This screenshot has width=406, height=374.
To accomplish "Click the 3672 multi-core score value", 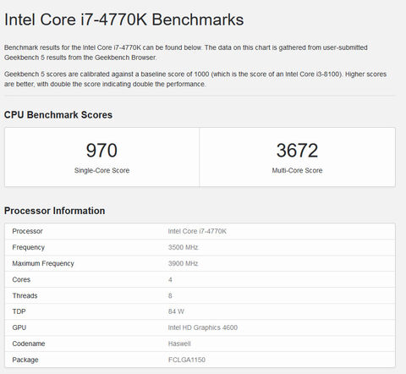I will [x=297, y=151].
